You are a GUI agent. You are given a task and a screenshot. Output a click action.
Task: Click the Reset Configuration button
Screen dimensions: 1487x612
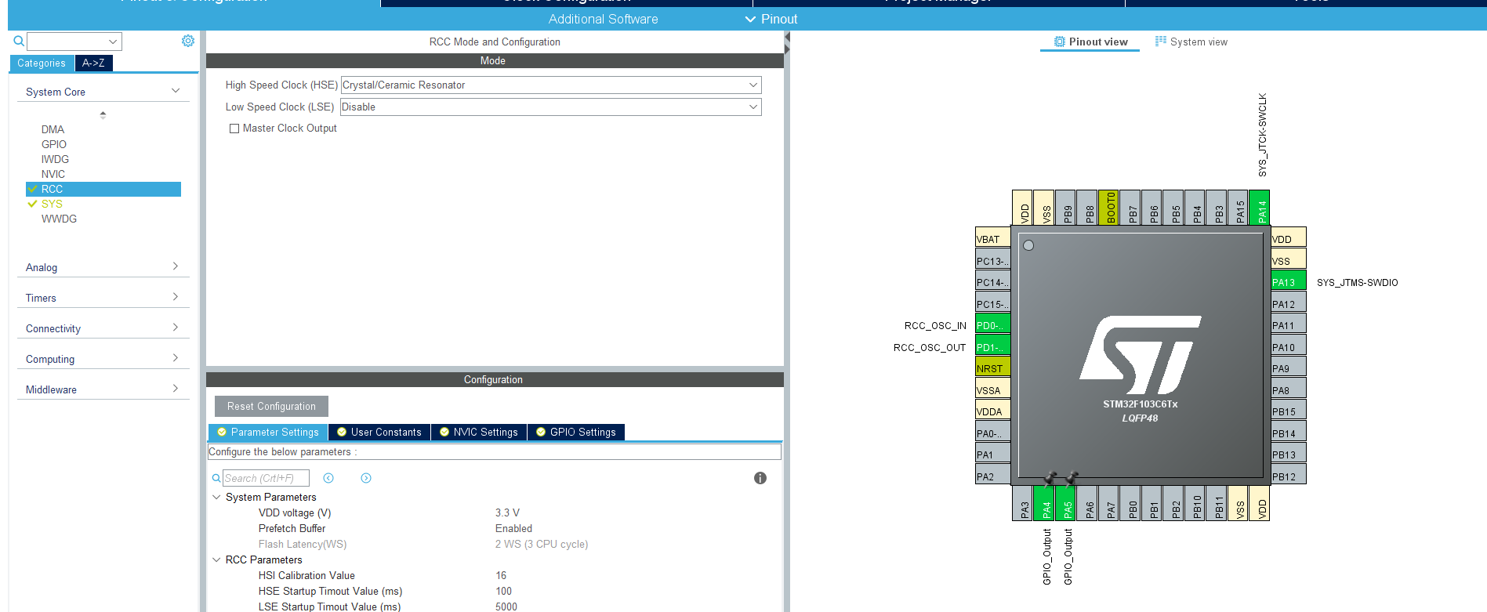coord(271,406)
